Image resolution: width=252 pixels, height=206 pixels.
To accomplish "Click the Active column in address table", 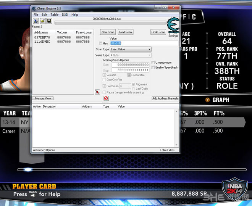I will pyautogui.click(x=37, y=106).
